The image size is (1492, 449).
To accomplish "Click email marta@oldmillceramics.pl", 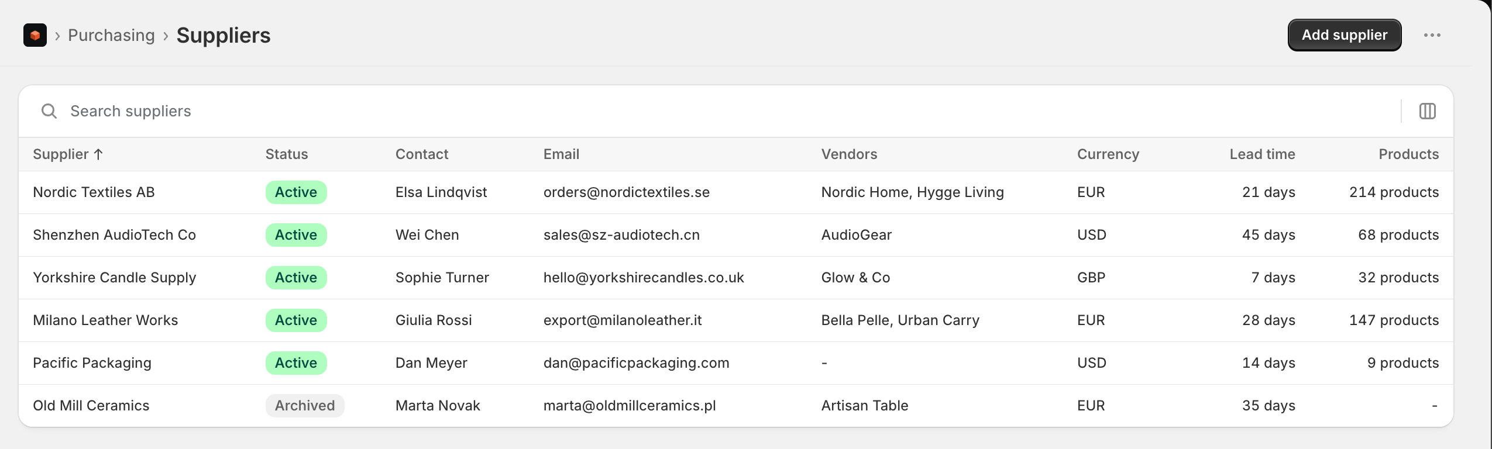I will point(630,406).
